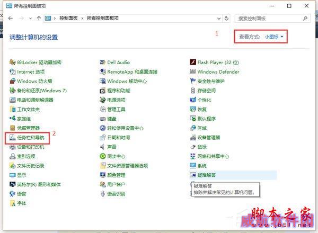Open the 语音识别 icon
318x233 pixels.
103,194
